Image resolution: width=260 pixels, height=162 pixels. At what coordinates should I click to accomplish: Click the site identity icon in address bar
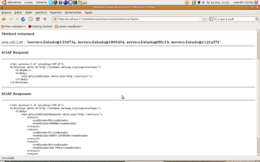point(55,19)
